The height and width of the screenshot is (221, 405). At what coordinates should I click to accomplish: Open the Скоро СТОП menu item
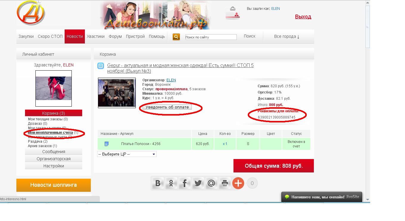[50, 36]
